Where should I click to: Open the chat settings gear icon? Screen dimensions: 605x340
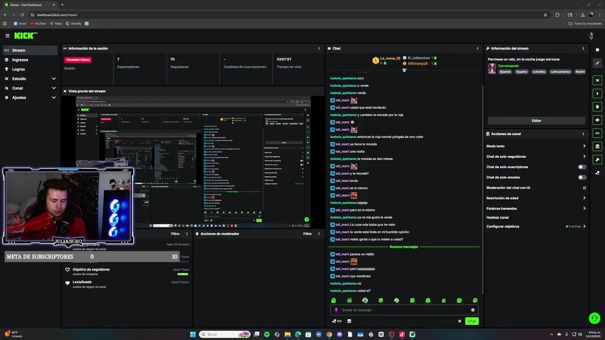[x=459, y=321]
